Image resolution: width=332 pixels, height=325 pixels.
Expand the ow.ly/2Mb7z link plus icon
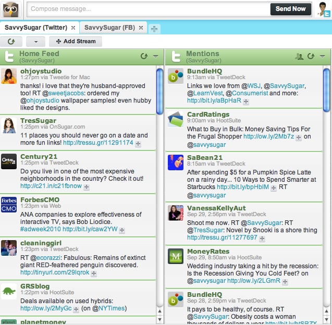click(299, 137)
